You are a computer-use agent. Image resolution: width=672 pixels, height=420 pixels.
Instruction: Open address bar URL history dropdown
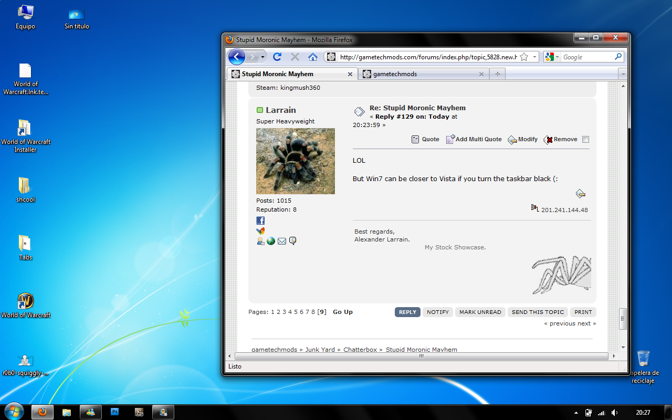tap(534, 57)
